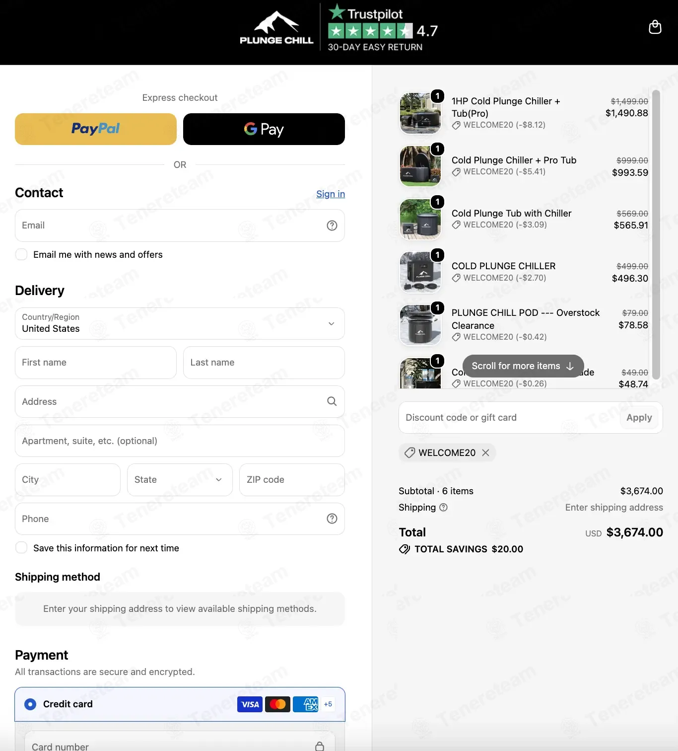Click the Phone field help question icon
The width and height of the screenshot is (678, 751).
click(332, 519)
